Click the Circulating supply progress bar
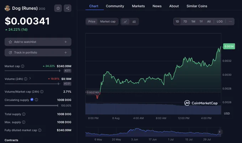Image resolution: width=242 pixels, height=143 pixels. coord(31,106)
